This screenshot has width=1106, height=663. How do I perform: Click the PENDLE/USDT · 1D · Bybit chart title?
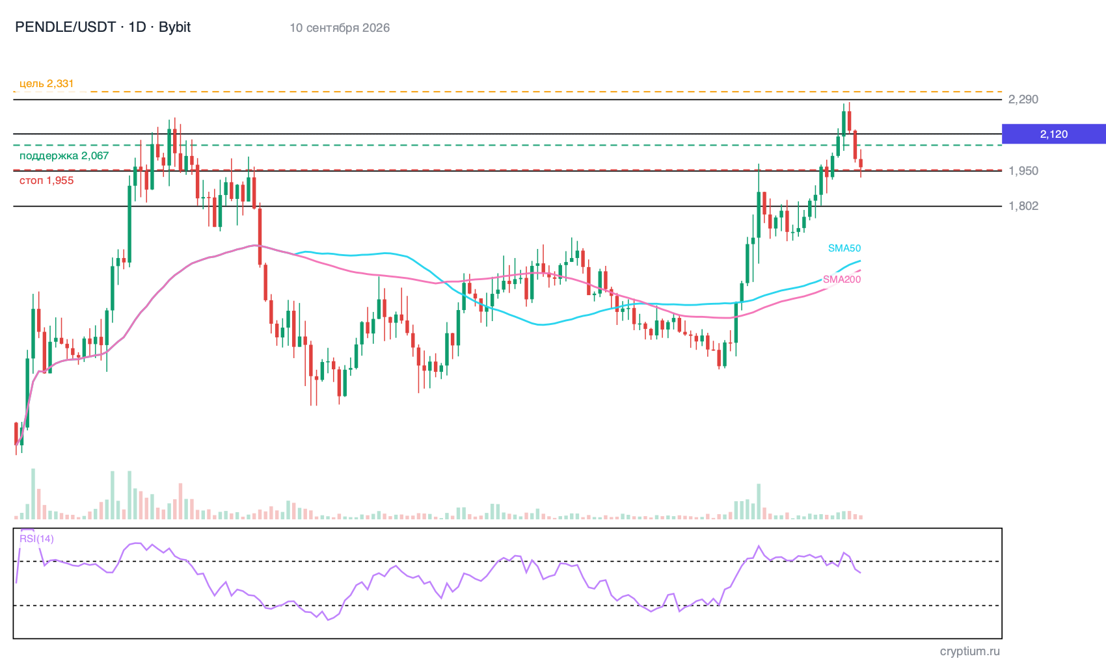point(103,27)
